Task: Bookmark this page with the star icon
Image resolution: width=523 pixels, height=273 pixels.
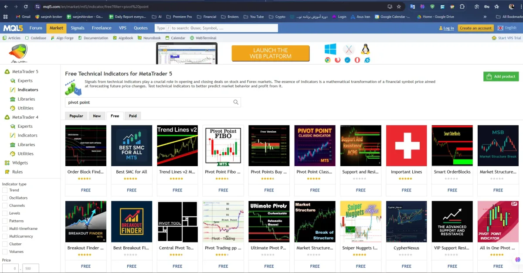Action: pos(399,7)
